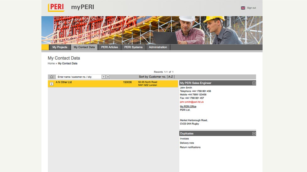Open the PERI Articles tab
The height and width of the screenshot is (172, 307).
(x=109, y=47)
